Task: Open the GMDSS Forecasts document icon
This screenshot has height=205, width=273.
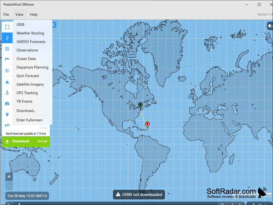Action: click(x=7, y=49)
